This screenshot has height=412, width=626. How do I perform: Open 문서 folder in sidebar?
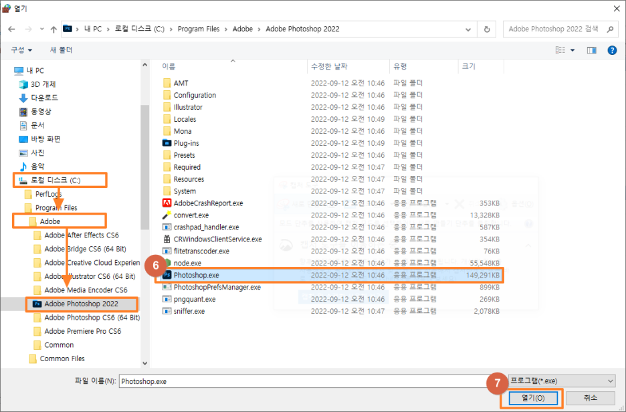pos(32,125)
